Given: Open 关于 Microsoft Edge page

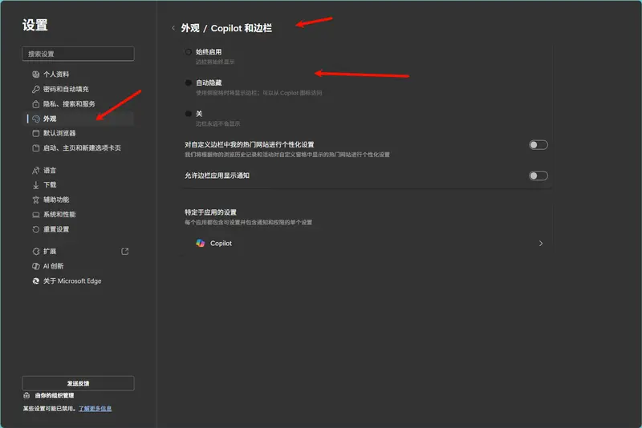Looking at the screenshot, I should pyautogui.click(x=78, y=281).
